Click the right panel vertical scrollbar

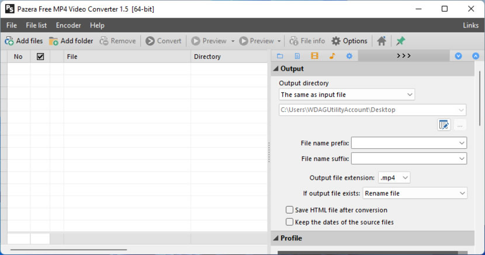pos(480,99)
